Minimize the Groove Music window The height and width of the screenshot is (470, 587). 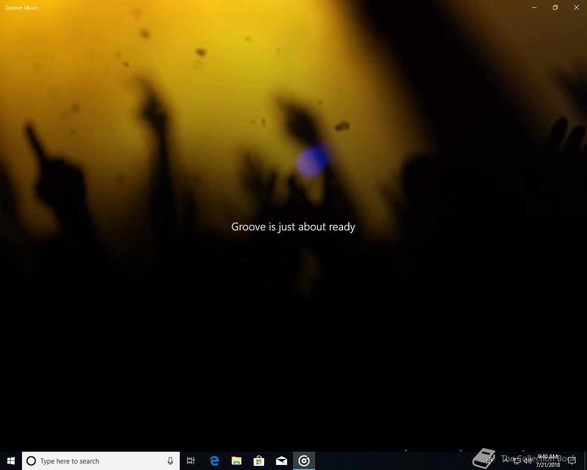click(x=534, y=7)
